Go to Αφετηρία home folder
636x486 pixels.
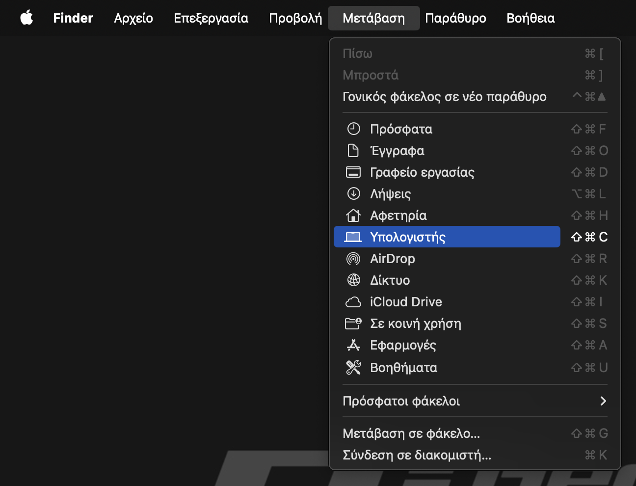[x=475, y=216]
